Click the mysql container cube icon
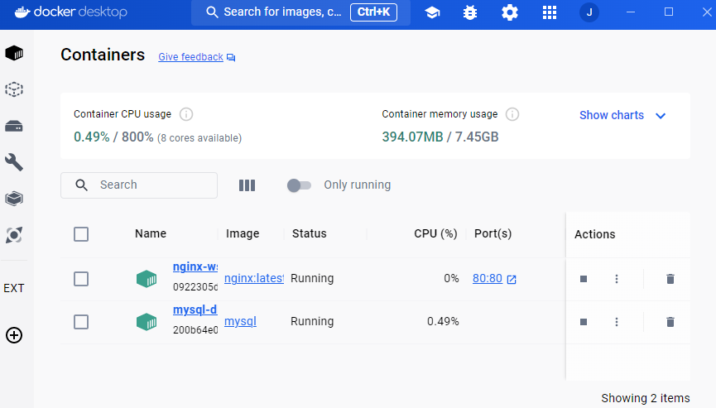The width and height of the screenshot is (716, 408). click(x=147, y=322)
